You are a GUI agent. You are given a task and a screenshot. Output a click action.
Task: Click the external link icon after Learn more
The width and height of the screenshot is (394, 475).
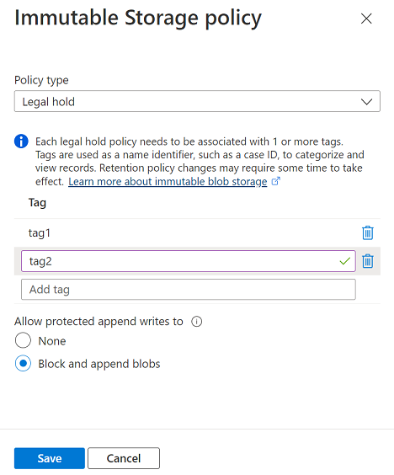pyautogui.click(x=275, y=181)
